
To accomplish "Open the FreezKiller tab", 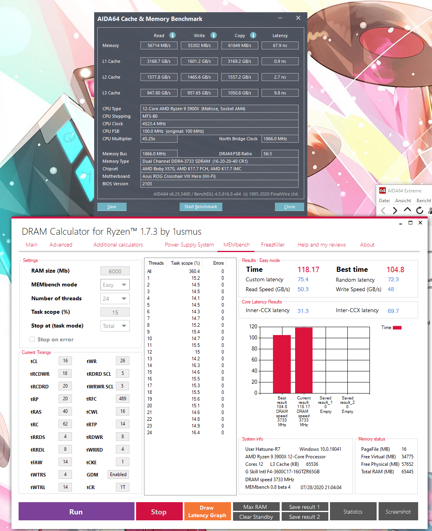I will point(273,245).
